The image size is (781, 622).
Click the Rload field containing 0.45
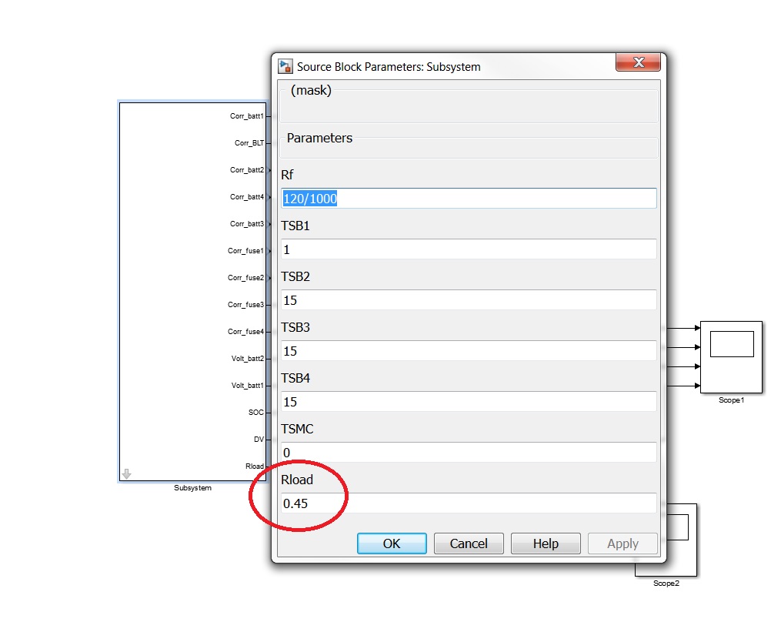pyautogui.click(x=468, y=503)
